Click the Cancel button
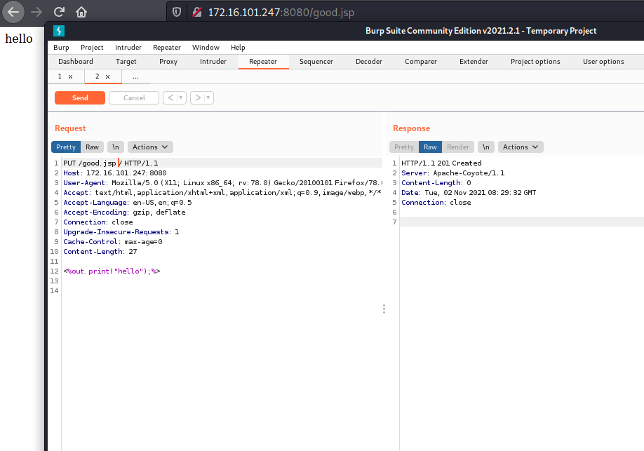This screenshot has width=644, height=451. [134, 97]
